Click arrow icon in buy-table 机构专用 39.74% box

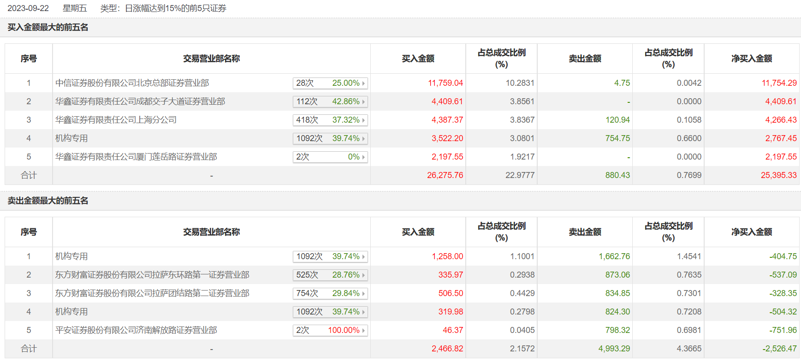[364, 139]
